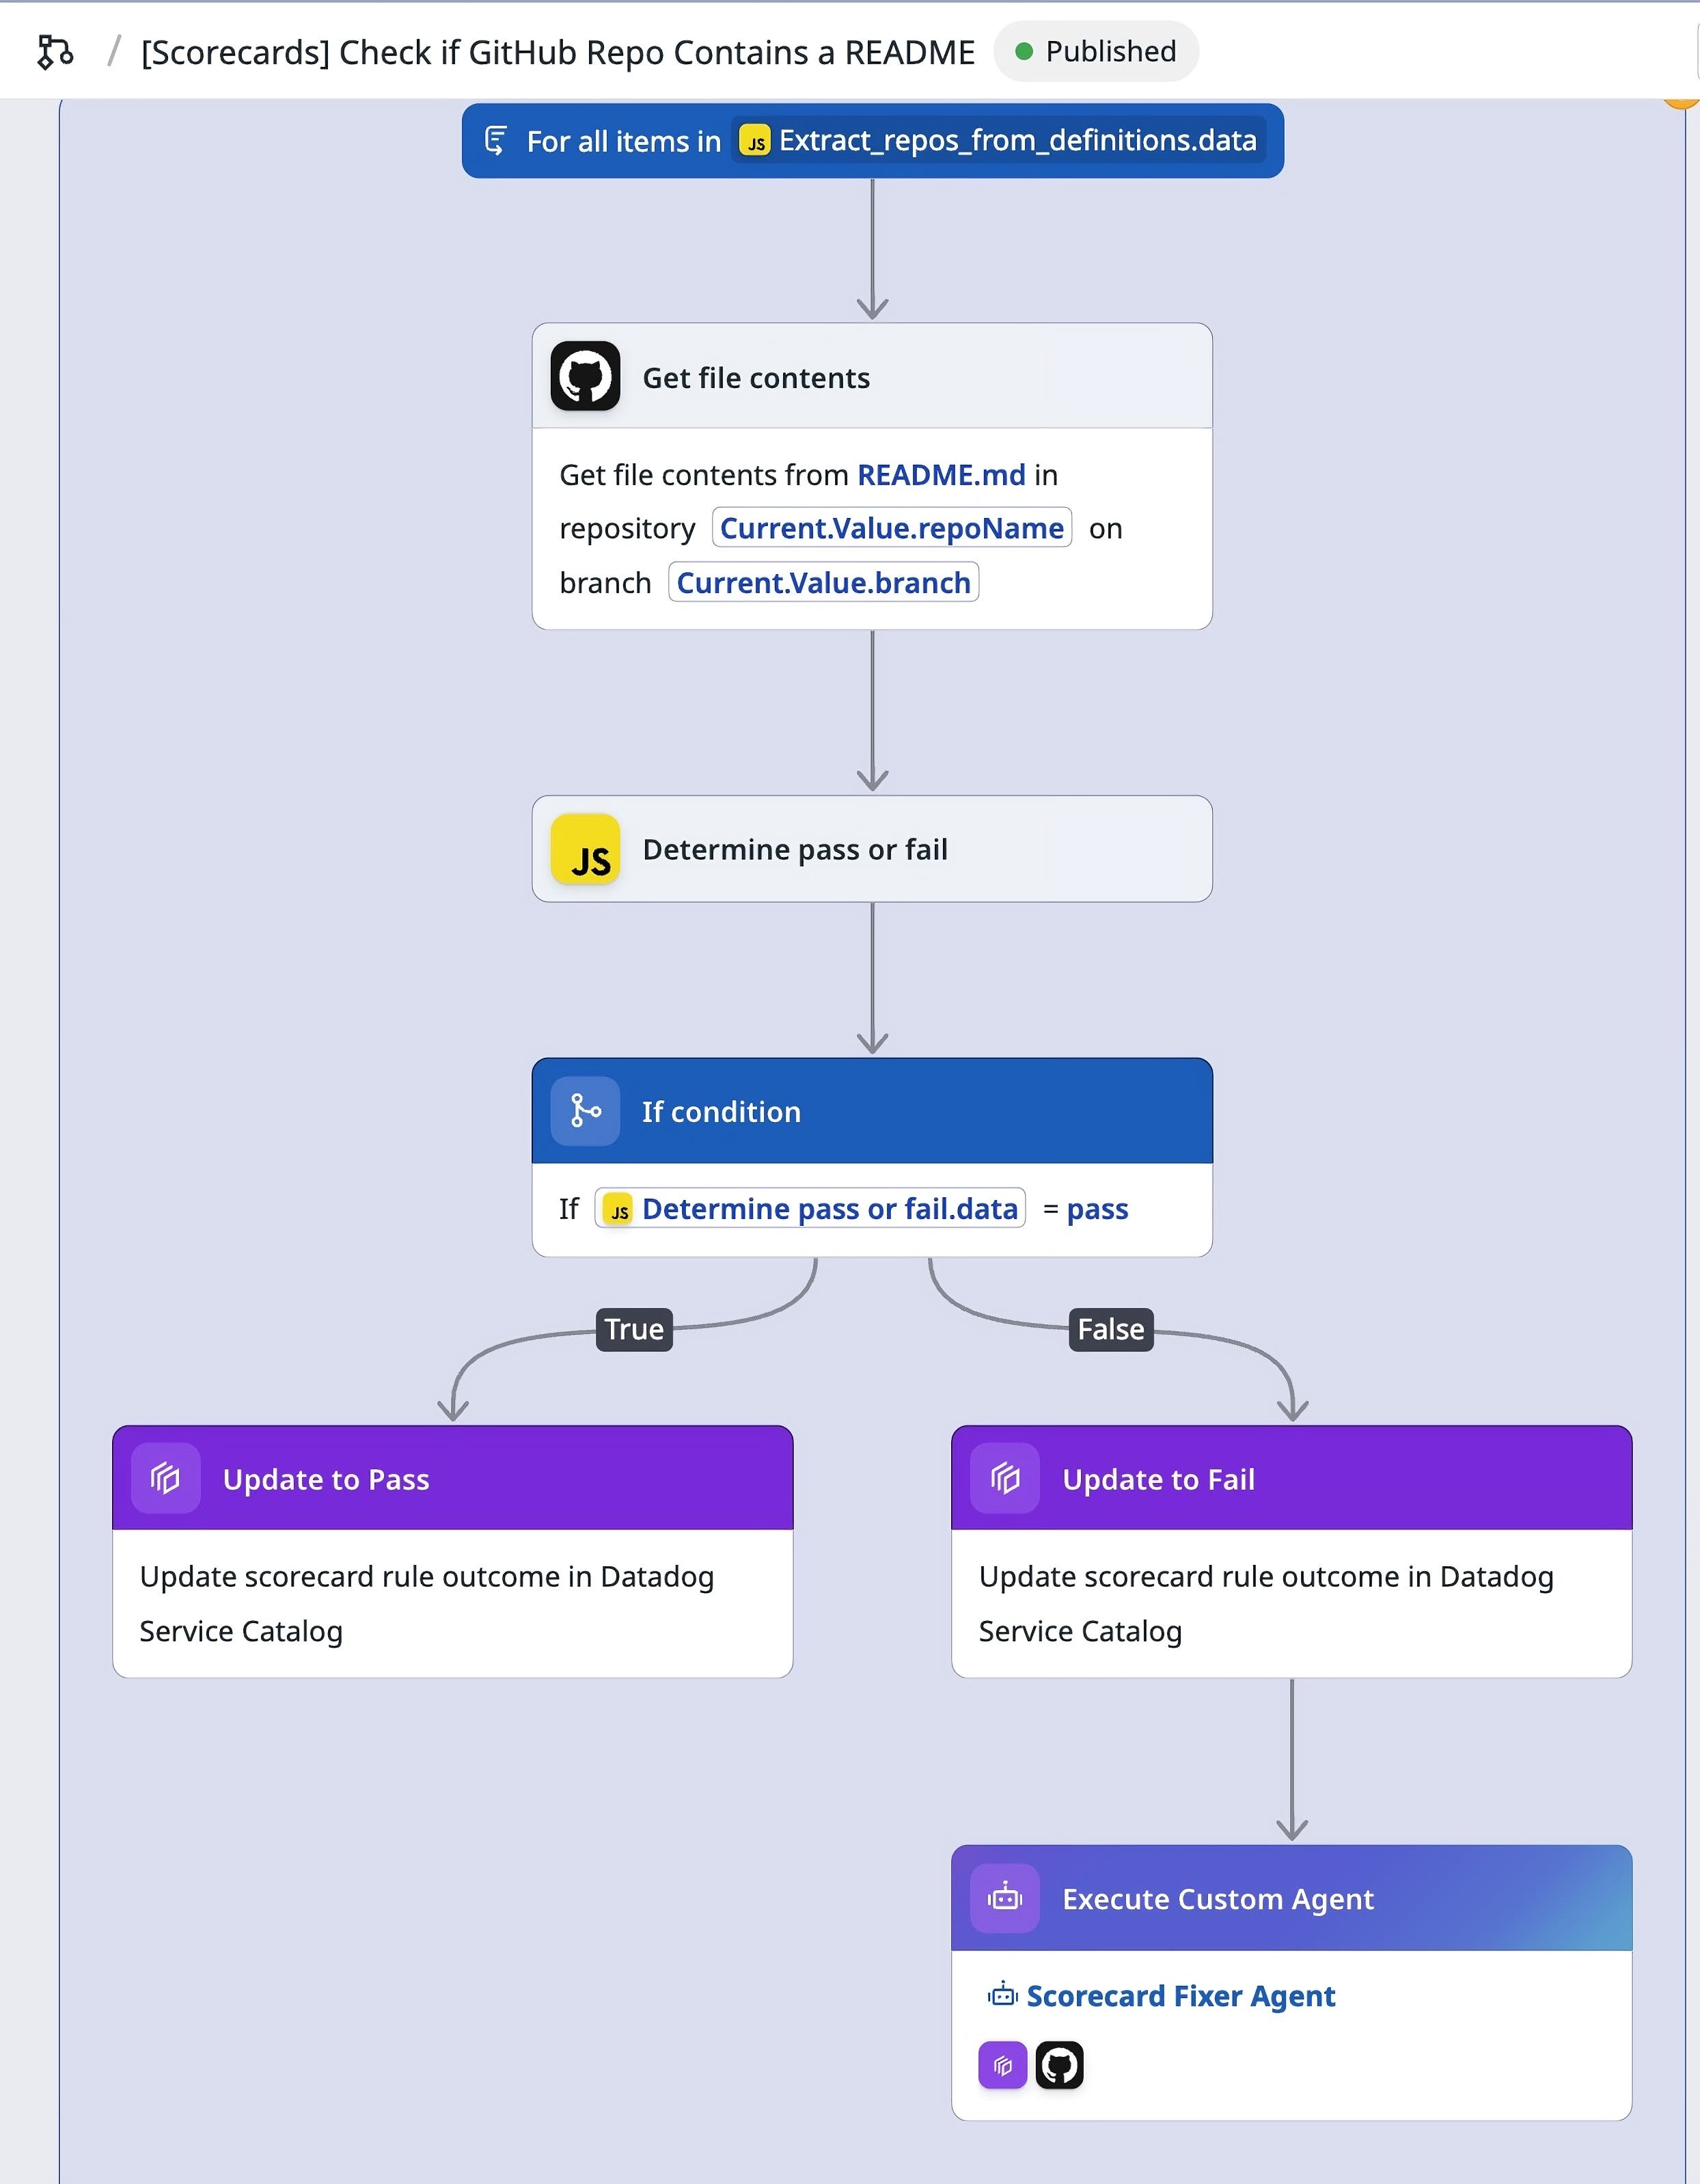Click the JS badge before Extract_repos_from_definitions.data
1700x2184 pixels.
(x=756, y=141)
